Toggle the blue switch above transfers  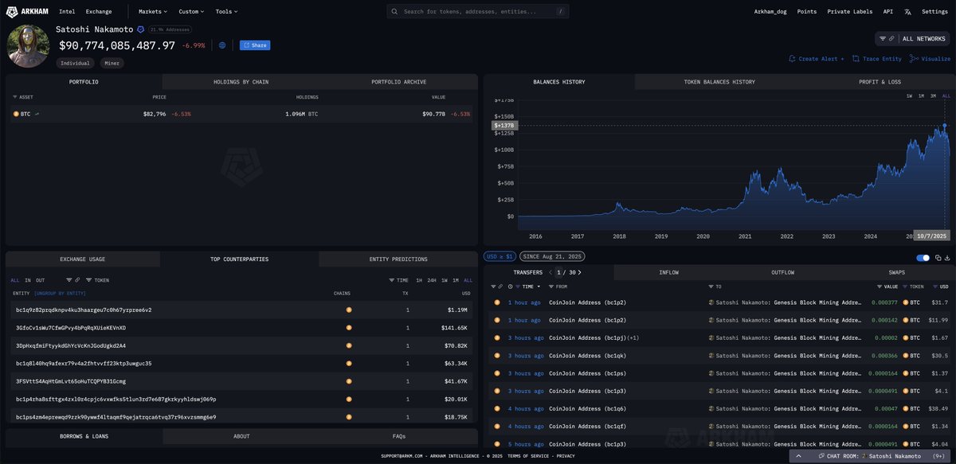pyautogui.click(x=923, y=258)
